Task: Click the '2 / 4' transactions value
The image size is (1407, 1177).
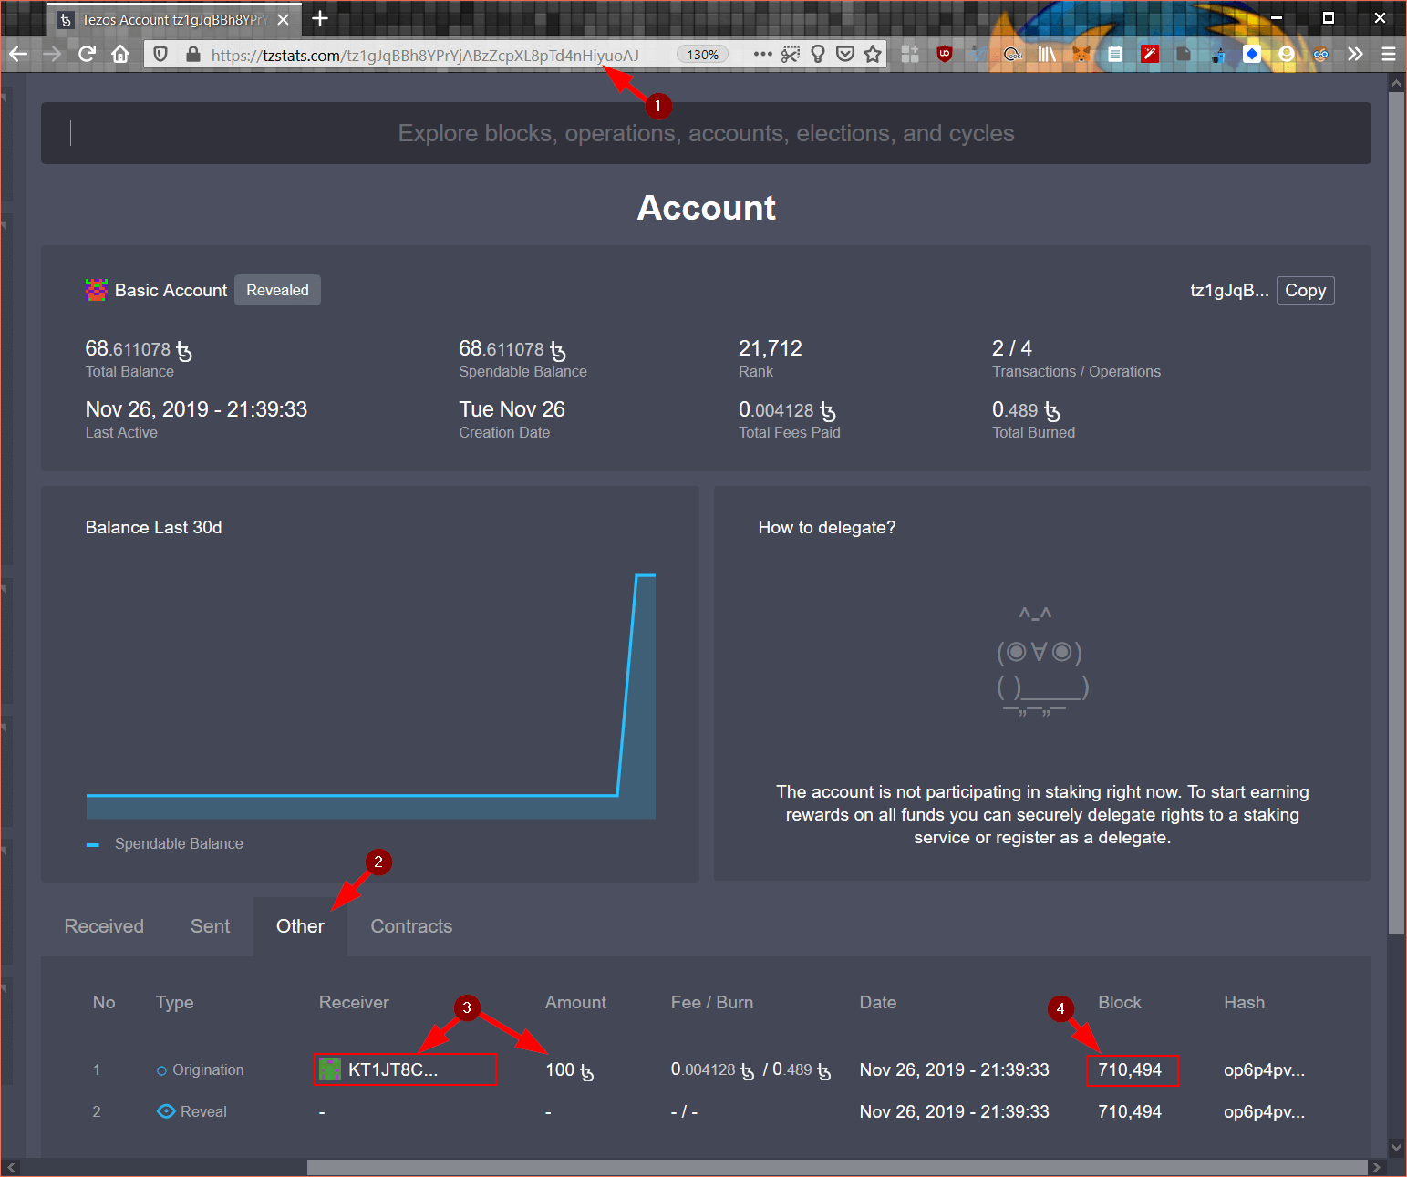Action: (x=1012, y=348)
